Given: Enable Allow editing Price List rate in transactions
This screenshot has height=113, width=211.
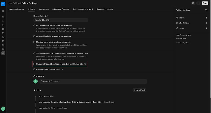Looking at the screenshot, I should click(34, 36).
